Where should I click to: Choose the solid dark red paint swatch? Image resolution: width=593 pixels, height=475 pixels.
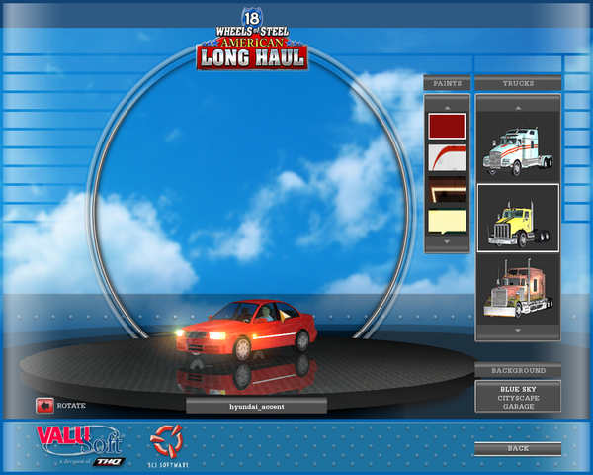coord(447,126)
